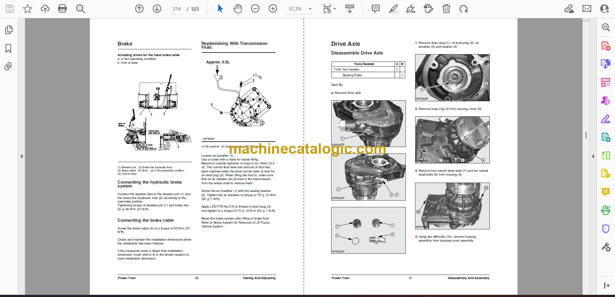
Task: Click the T126 Nut Installer table row
Action: [x=368, y=70]
